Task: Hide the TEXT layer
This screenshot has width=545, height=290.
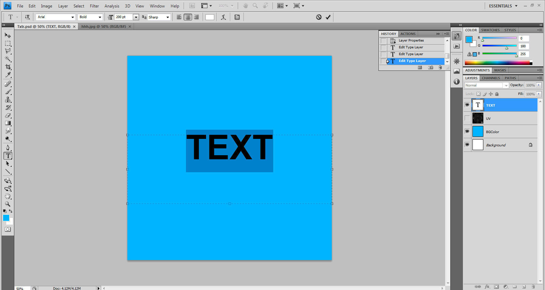Action: (467, 105)
